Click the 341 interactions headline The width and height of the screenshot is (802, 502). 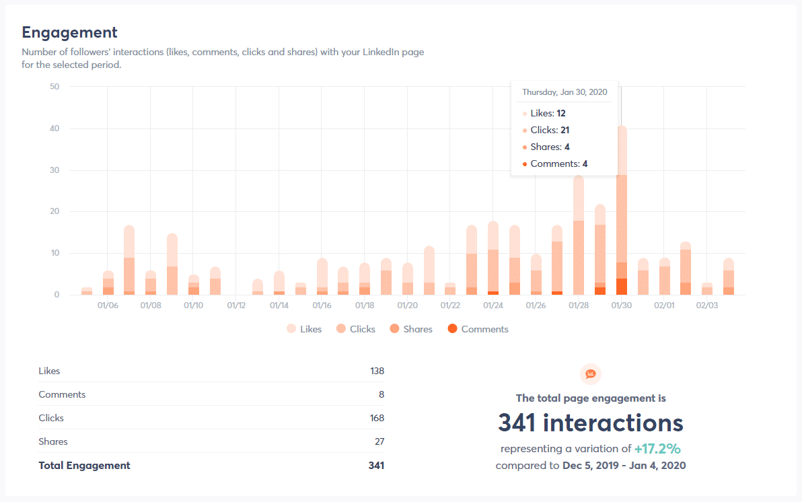click(x=590, y=423)
